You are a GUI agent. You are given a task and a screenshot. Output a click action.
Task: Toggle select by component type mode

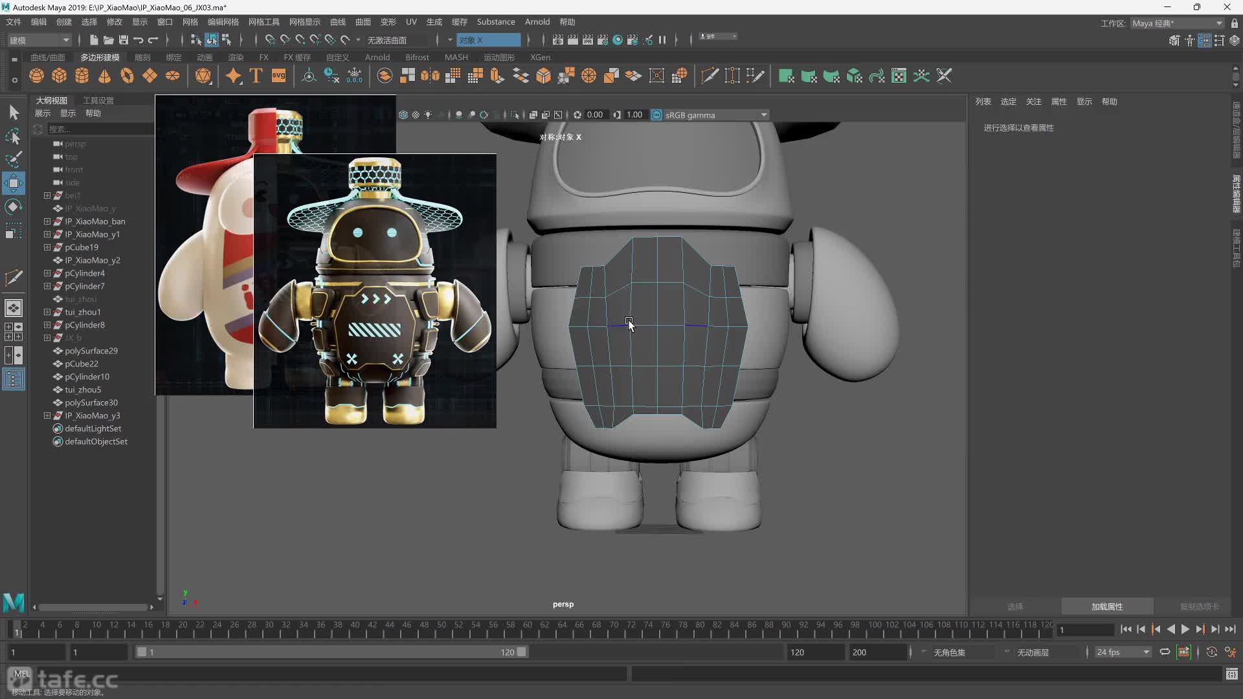click(227, 40)
